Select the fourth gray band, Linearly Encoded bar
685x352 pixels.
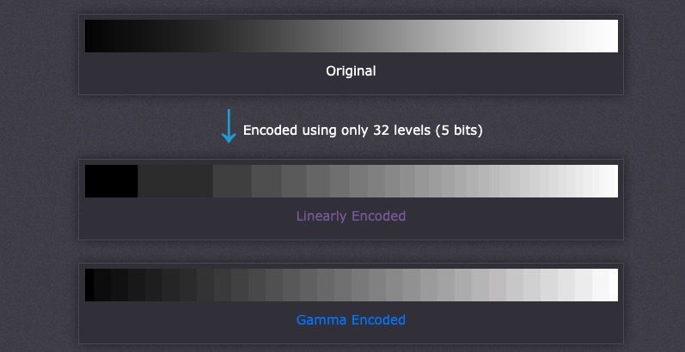[266, 181]
